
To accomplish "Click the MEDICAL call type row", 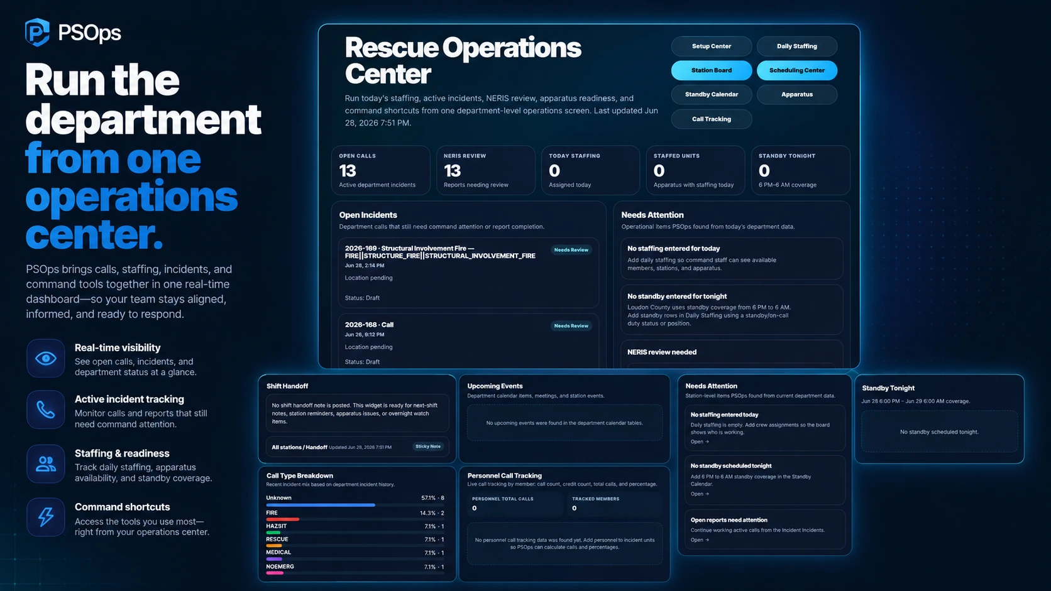I will tap(355, 555).
